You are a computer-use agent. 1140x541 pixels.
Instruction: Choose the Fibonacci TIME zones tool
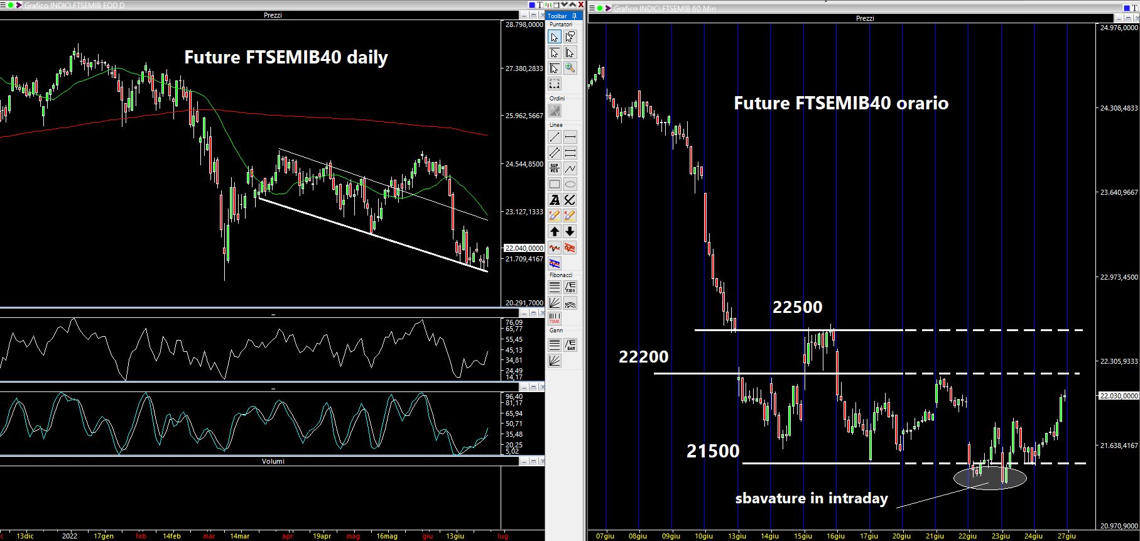[555, 319]
